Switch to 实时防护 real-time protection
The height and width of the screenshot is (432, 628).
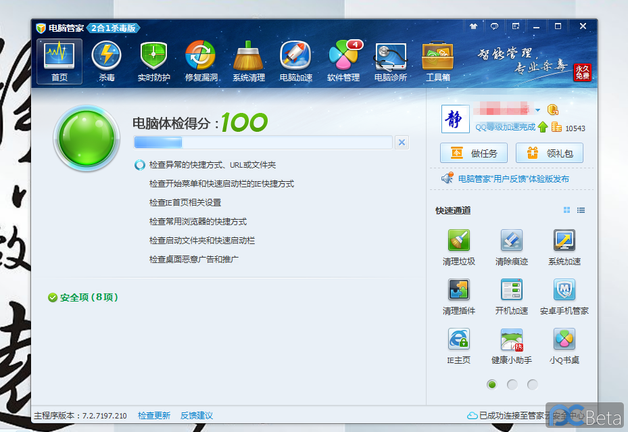coord(154,62)
